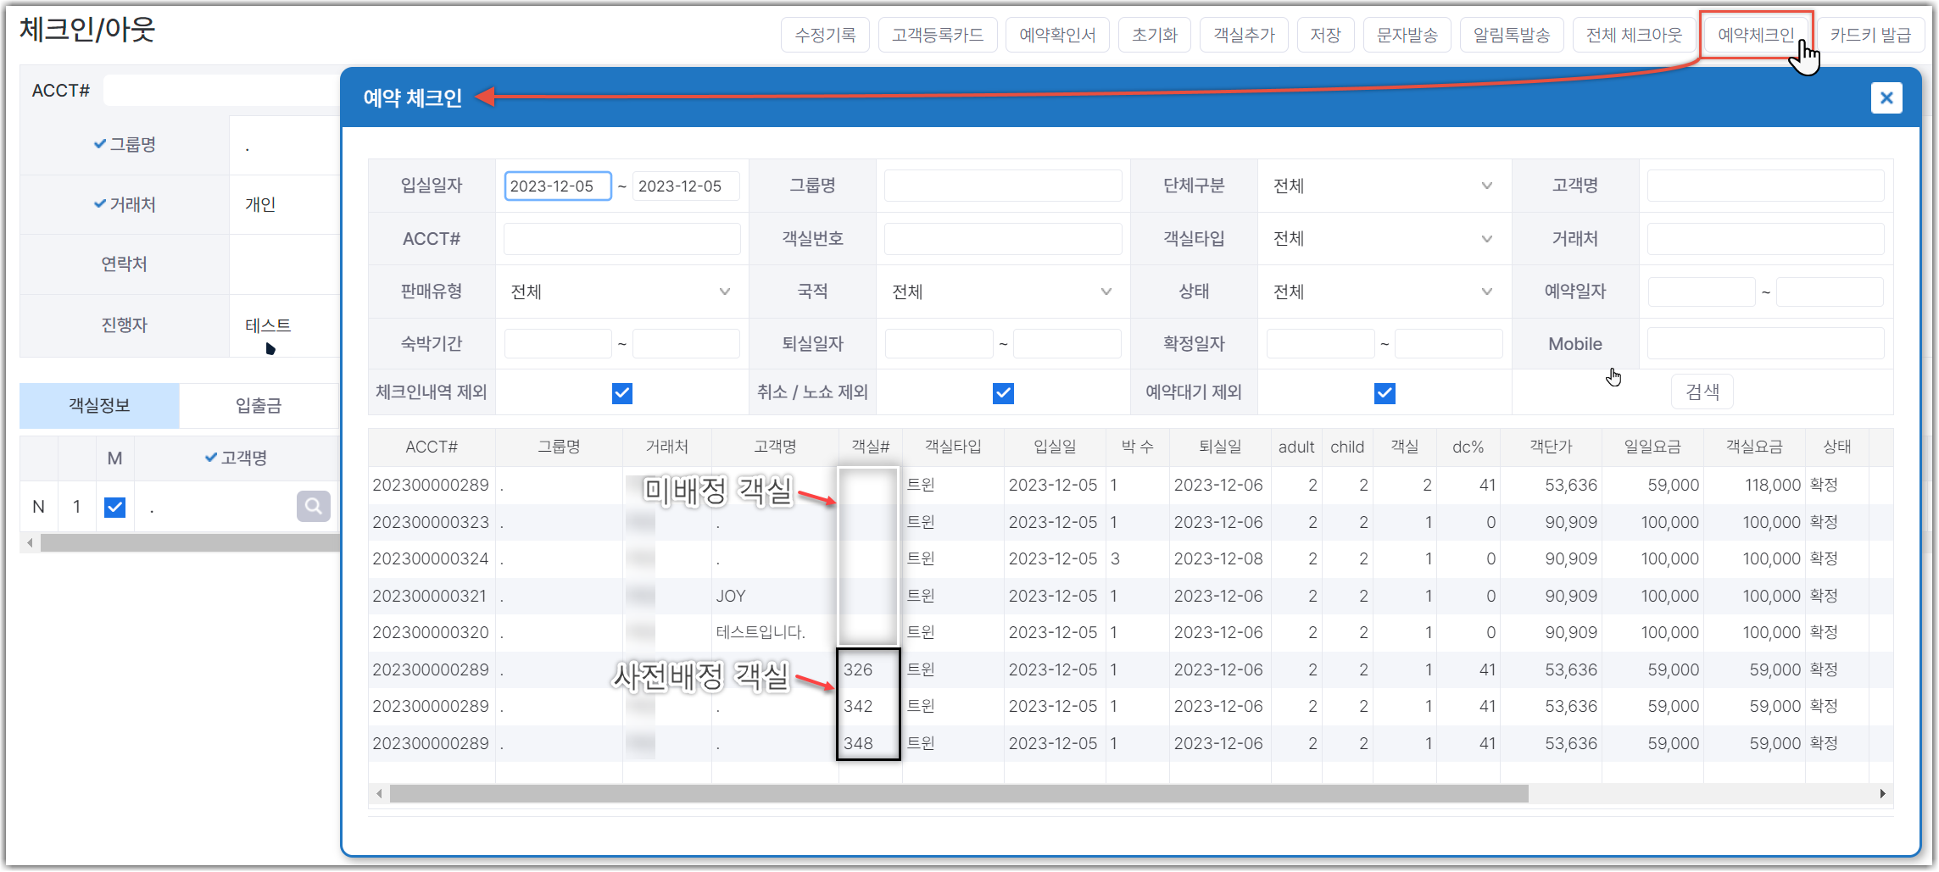Screen dimensions: 1939x872
Task: Toggle 예약대기 제외 checkbox
Action: tap(1385, 393)
